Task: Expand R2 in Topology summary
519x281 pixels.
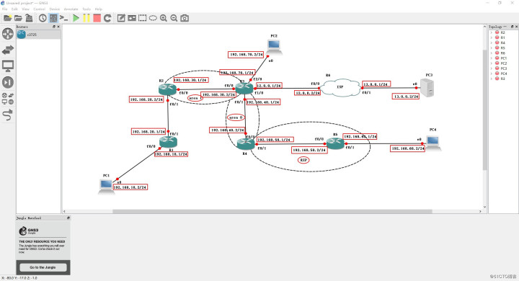Action: [x=492, y=32]
